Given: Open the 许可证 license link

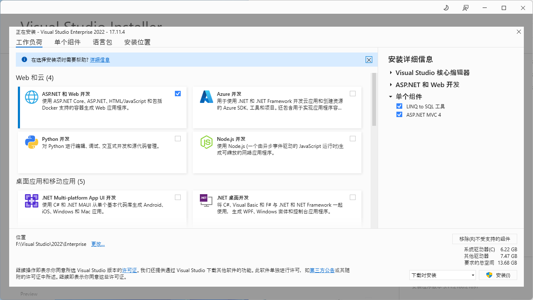Looking at the screenshot, I should coord(130,270).
